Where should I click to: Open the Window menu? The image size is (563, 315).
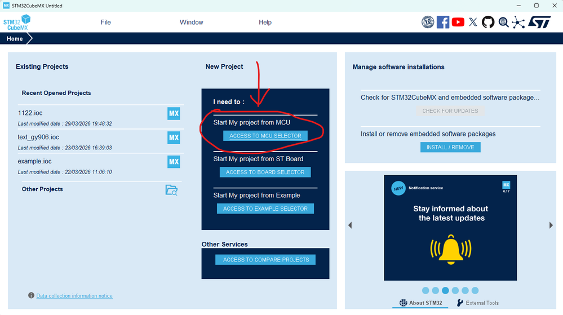click(x=192, y=23)
